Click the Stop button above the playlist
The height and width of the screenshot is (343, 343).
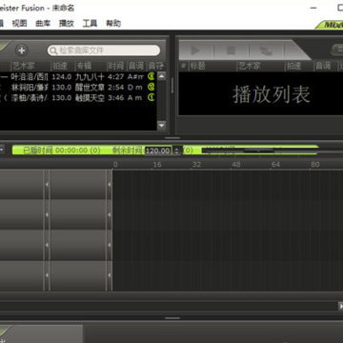click(x=231, y=50)
